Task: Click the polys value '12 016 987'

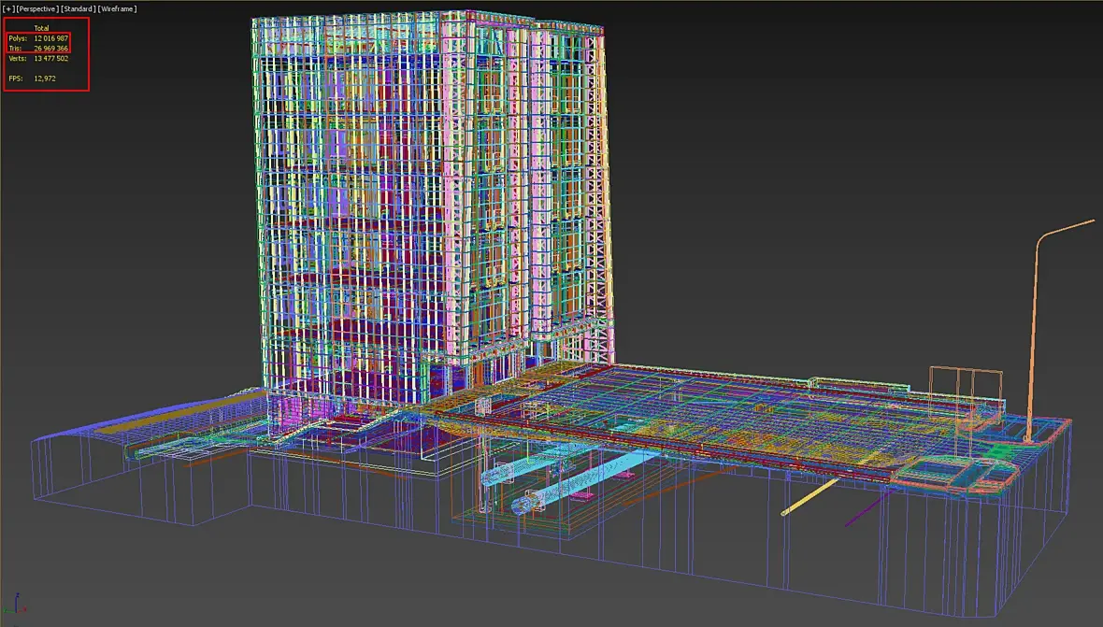Action: coord(51,38)
